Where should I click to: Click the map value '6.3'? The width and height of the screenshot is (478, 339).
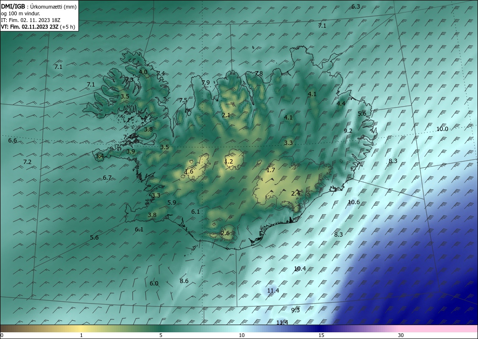tap(356, 6)
